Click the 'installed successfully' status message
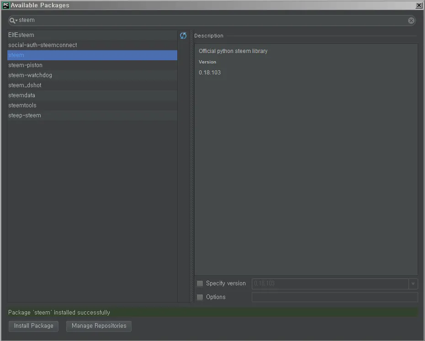This screenshot has height=341, width=425. [59, 313]
